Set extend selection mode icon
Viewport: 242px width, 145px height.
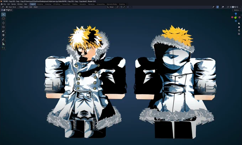click(4, 10)
